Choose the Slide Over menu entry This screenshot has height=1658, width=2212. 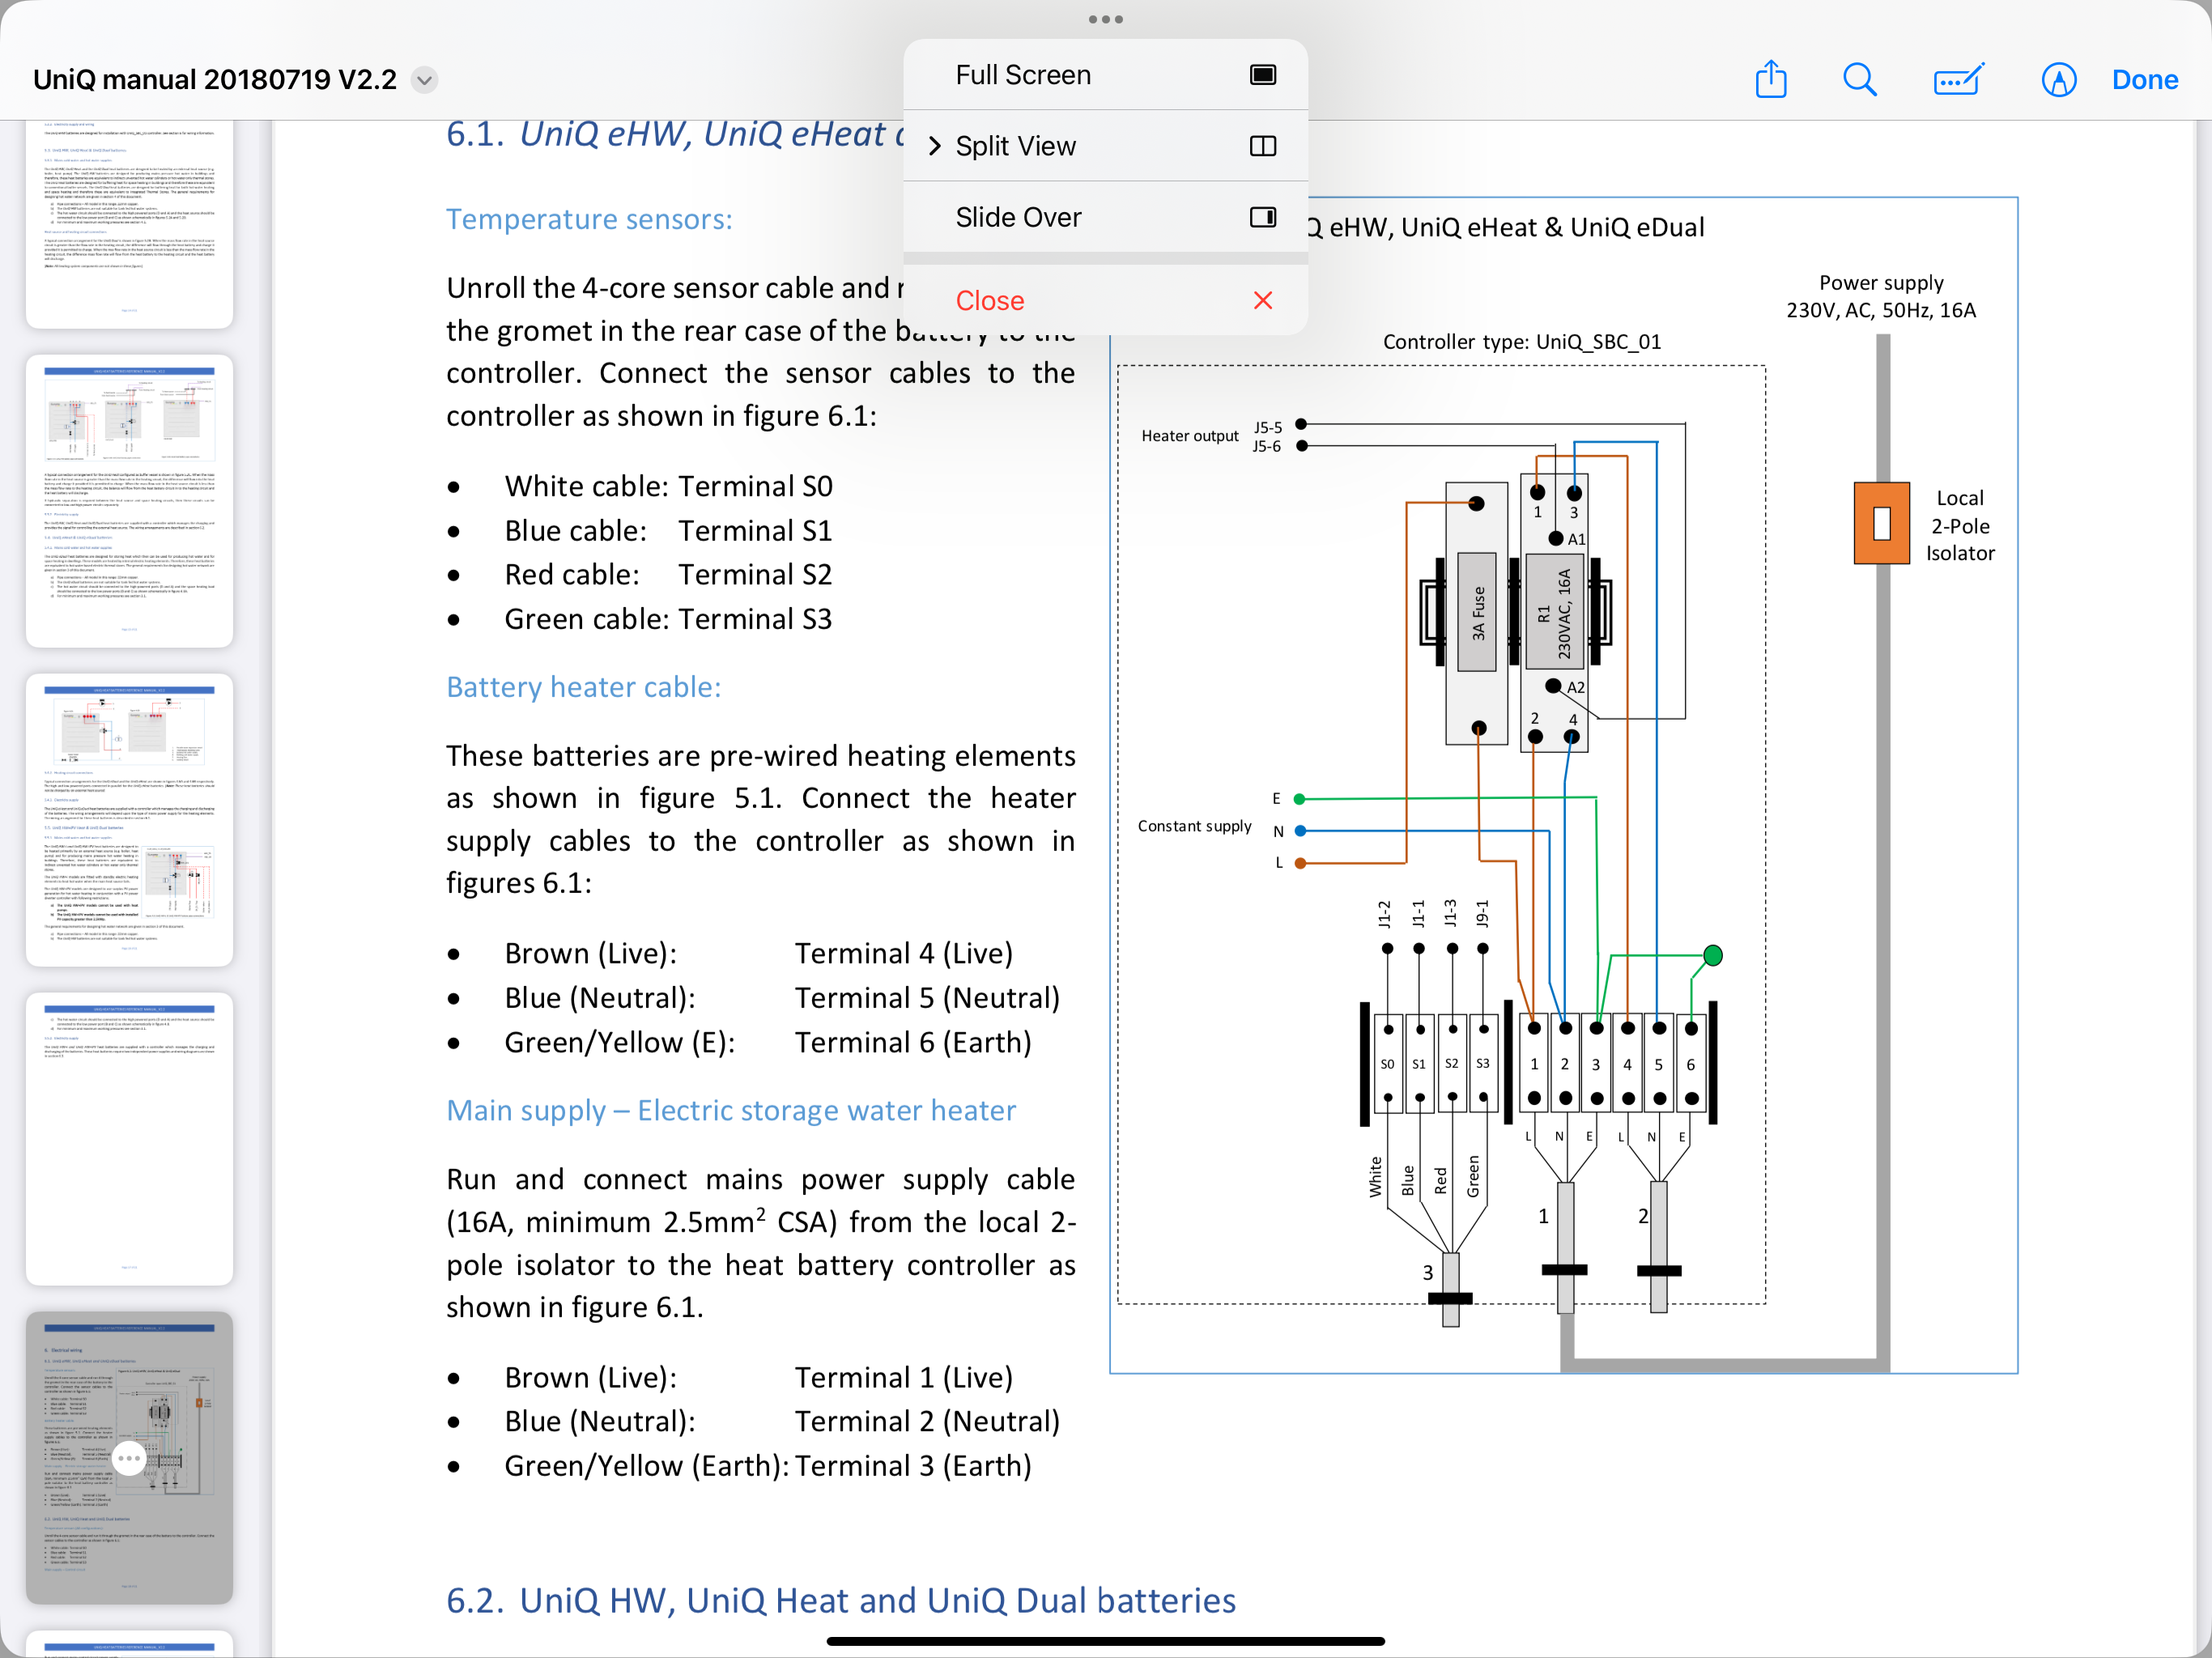pos(1105,217)
